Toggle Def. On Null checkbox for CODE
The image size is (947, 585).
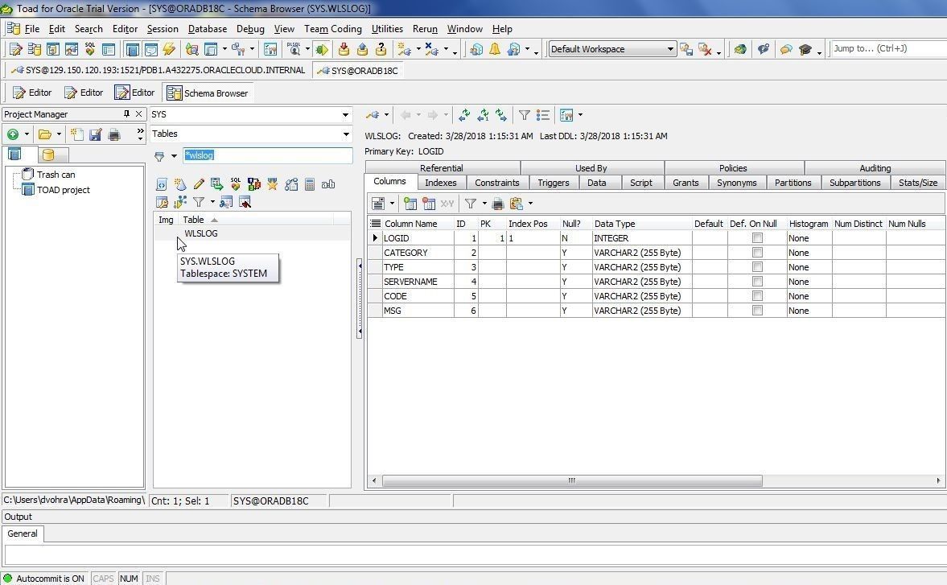pos(757,296)
